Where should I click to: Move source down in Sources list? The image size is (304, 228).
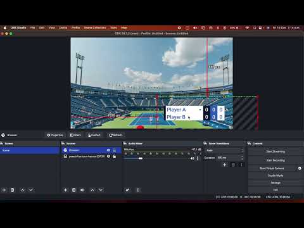pyautogui.click(x=101, y=190)
